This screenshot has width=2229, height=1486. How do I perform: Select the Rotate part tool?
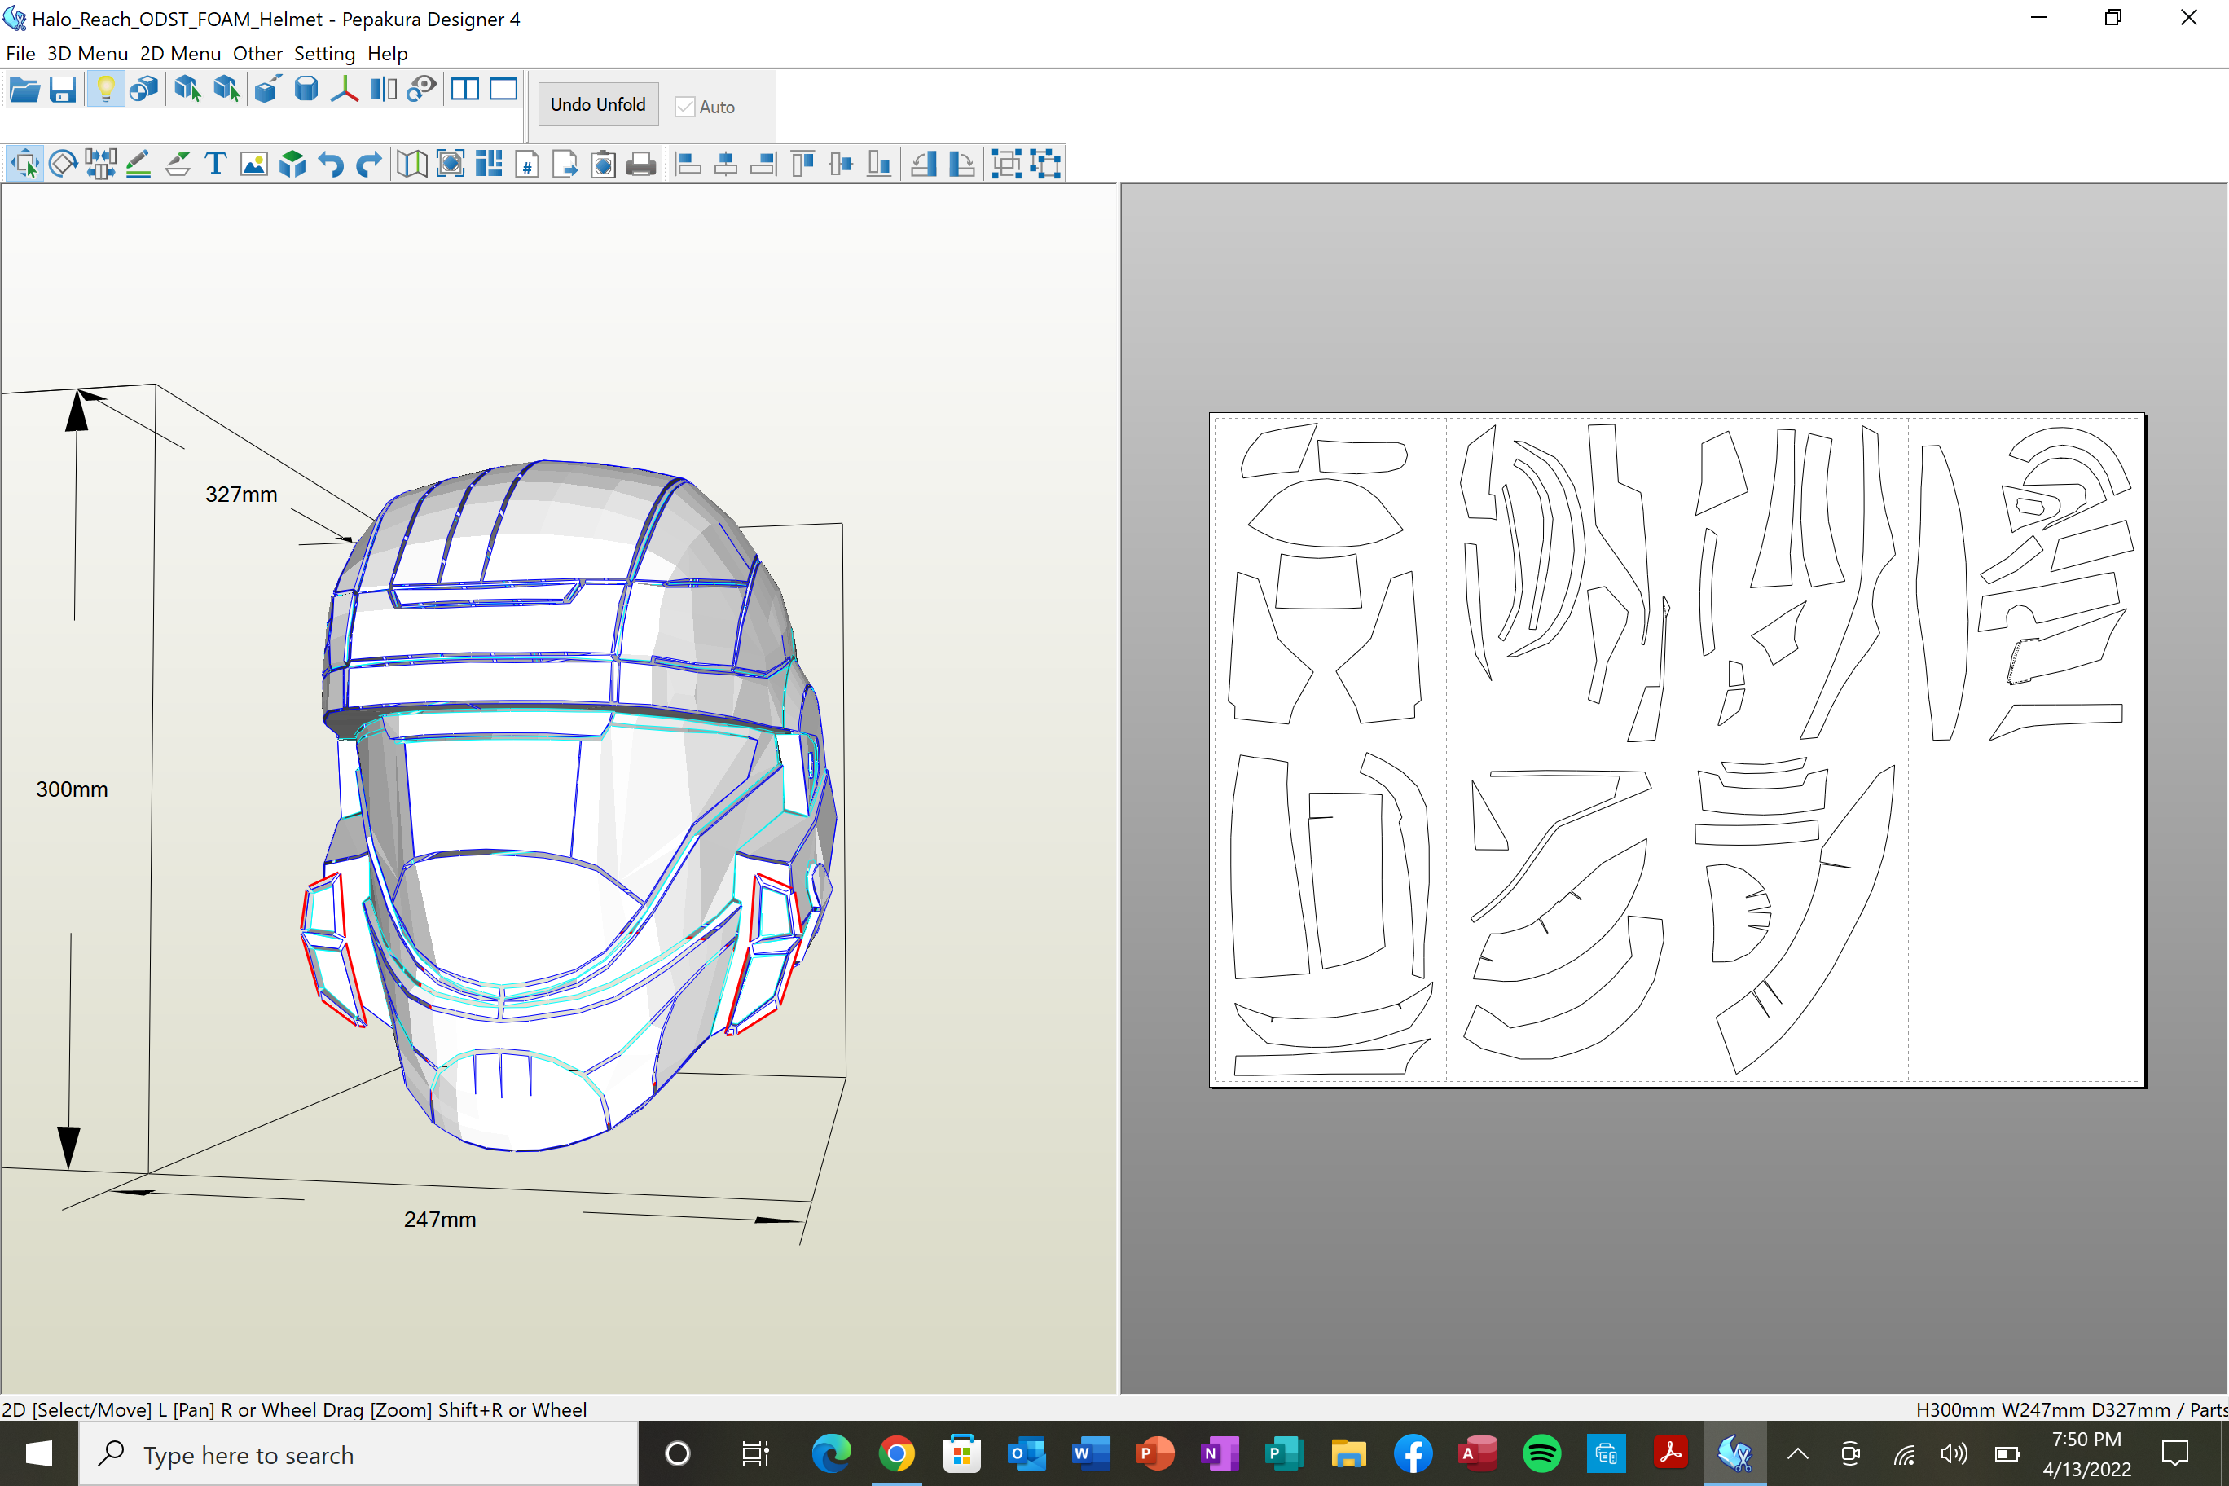coord(63,164)
